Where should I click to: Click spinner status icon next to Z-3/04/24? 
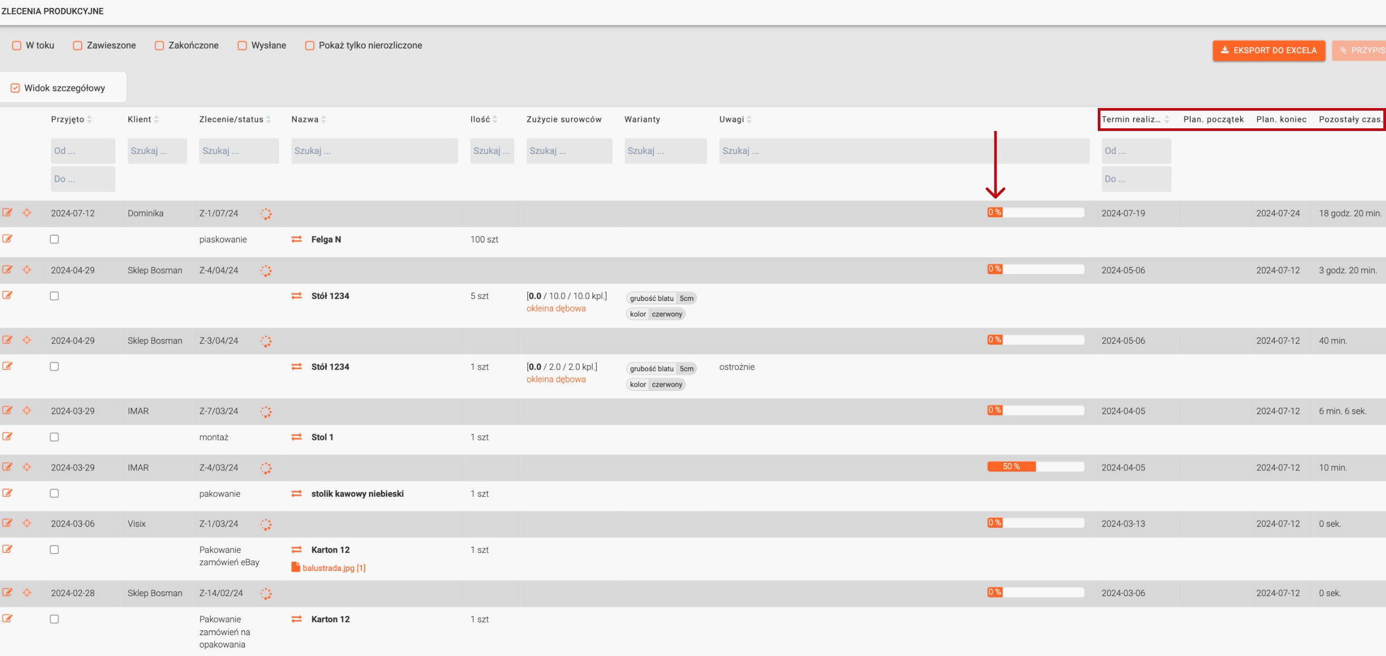click(266, 341)
